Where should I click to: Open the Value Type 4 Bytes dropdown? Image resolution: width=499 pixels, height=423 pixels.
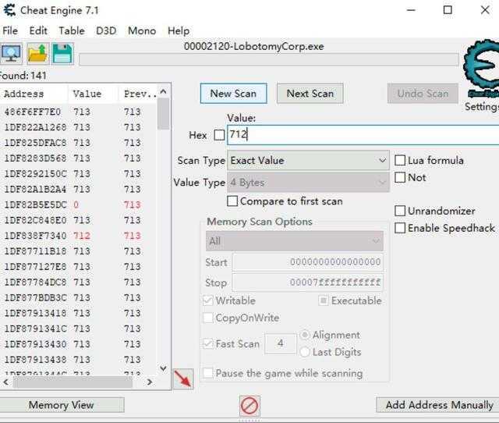[x=309, y=183]
